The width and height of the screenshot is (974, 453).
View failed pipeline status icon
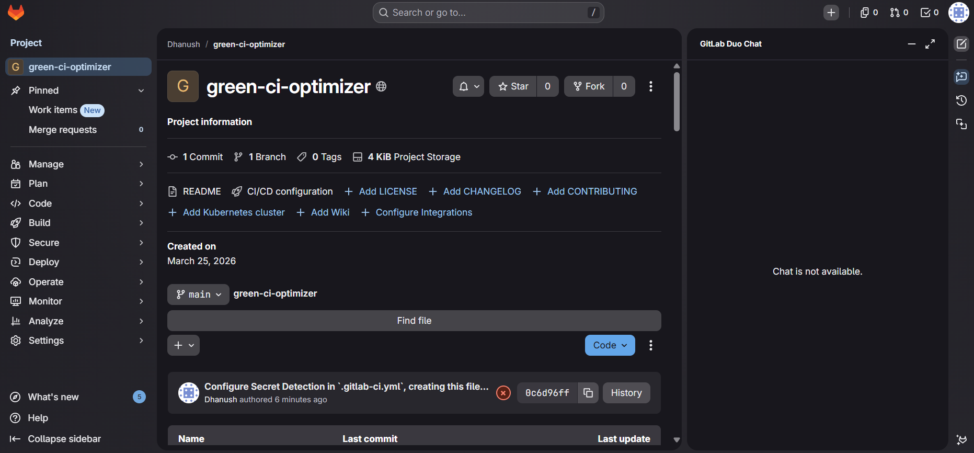503,393
